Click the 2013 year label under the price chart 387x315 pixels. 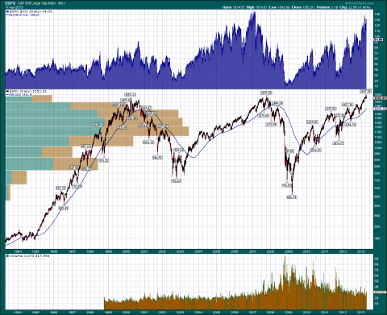click(x=361, y=251)
